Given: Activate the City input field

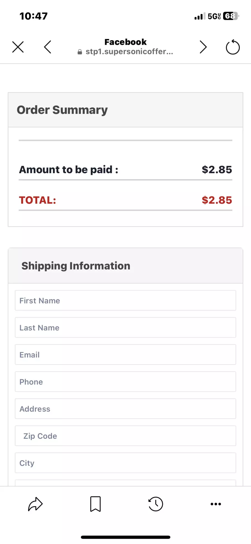Looking at the screenshot, I should (x=126, y=463).
